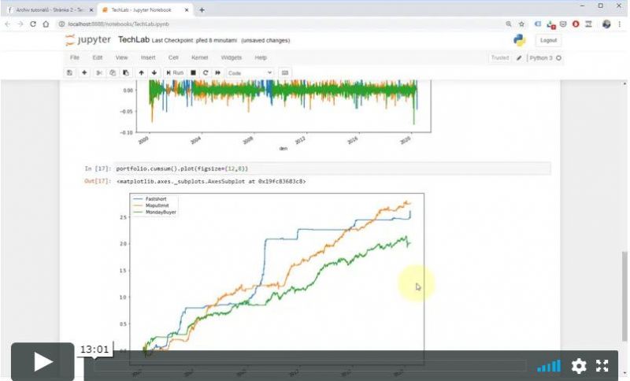The width and height of the screenshot is (630, 381).
Task: Click the red Opera extension icon
Action: (576, 24)
